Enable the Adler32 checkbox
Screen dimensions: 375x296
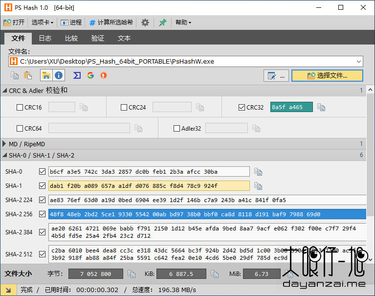(176, 129)
